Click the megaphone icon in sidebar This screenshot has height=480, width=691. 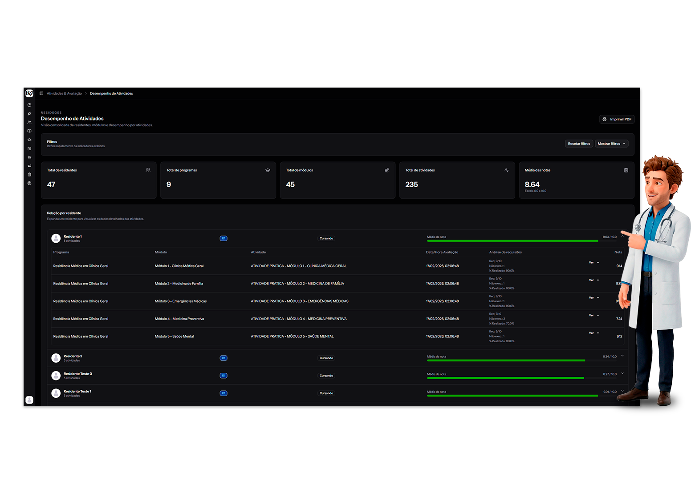click(x=29, y=166)
